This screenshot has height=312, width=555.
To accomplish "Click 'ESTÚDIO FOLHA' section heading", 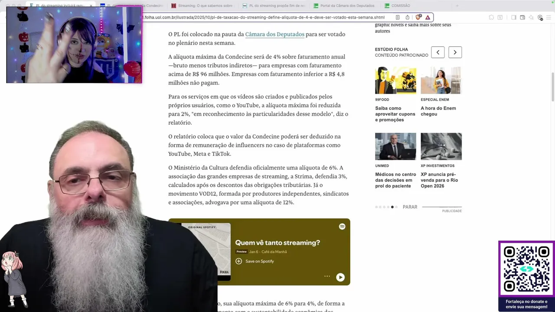I will coord(392,49).
